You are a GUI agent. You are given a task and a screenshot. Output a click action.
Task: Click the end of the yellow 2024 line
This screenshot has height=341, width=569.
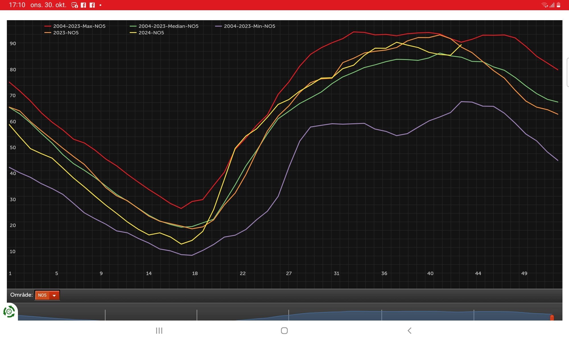[x=461, y=45]
